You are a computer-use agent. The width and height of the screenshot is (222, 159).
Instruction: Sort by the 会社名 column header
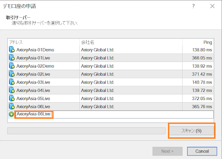(131, 42)
